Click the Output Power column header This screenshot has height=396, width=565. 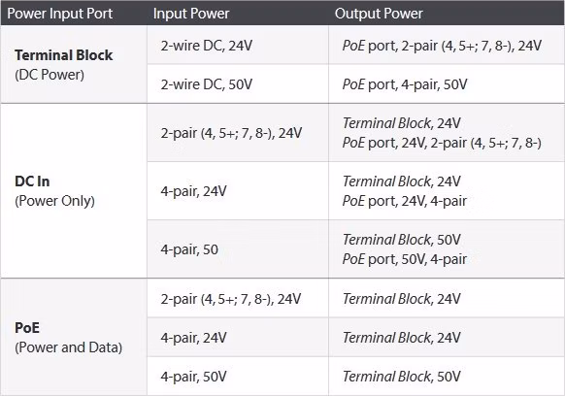click(x=379, y=14)
